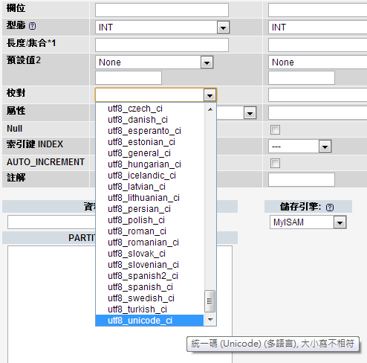Screen dimensions: 367x363
Task: Pick utf8_spanish_ci in the list
Action: click(149, 287)
